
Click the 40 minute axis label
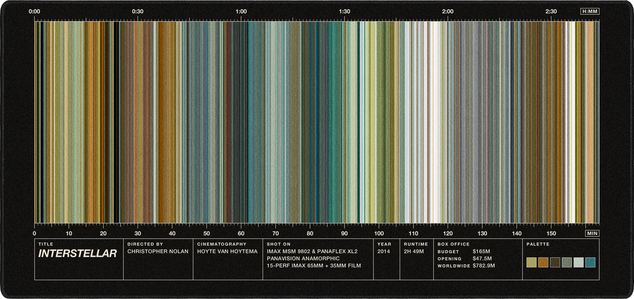coord(172,233)
